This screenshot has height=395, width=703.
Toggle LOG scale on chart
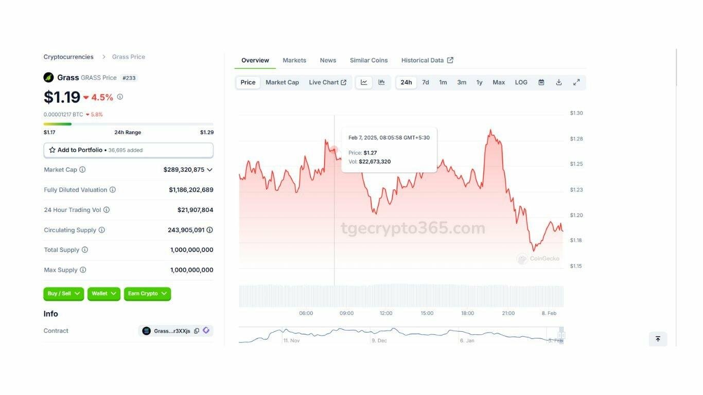(521, 82)
